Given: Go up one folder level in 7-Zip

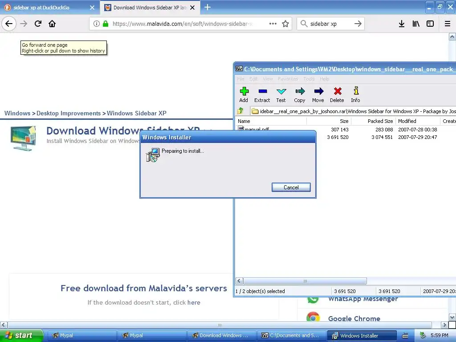Looking at the screenshot, I should 240,111.
